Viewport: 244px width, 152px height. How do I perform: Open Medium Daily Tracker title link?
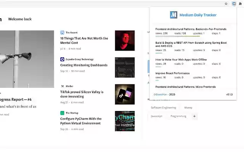pos(198,15)
